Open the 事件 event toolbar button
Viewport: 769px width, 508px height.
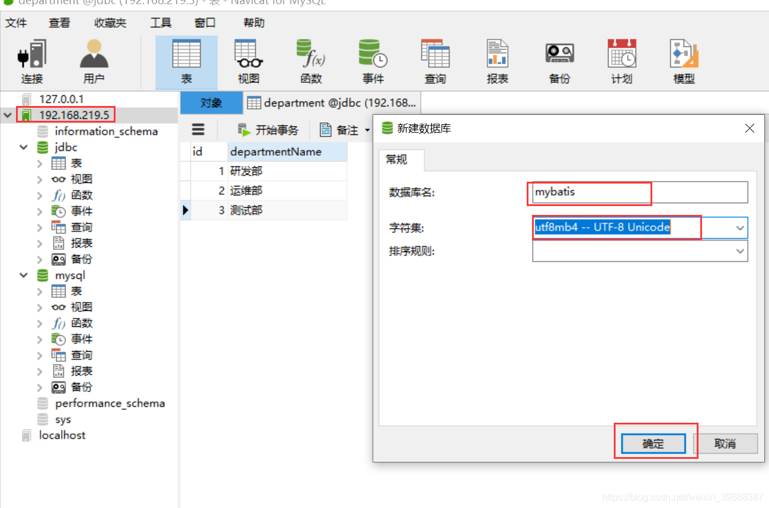[x=373, y=62]
